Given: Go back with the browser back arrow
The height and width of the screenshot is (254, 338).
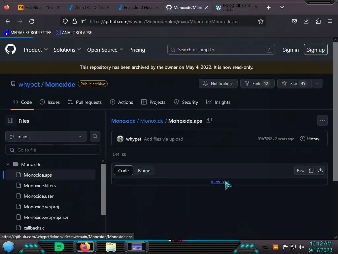Looking at the screenshot, I should click(8, 21).
